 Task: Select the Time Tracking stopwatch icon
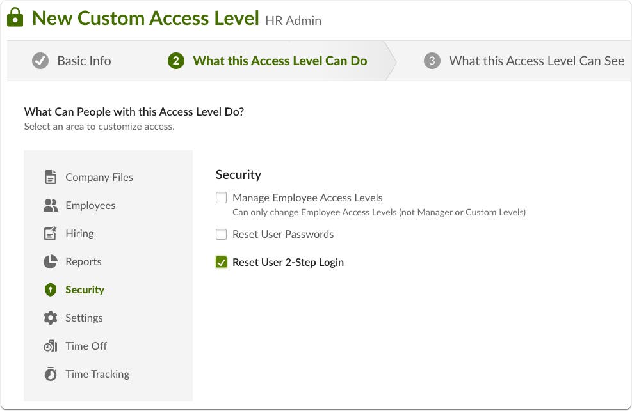[x=52, y=374]
